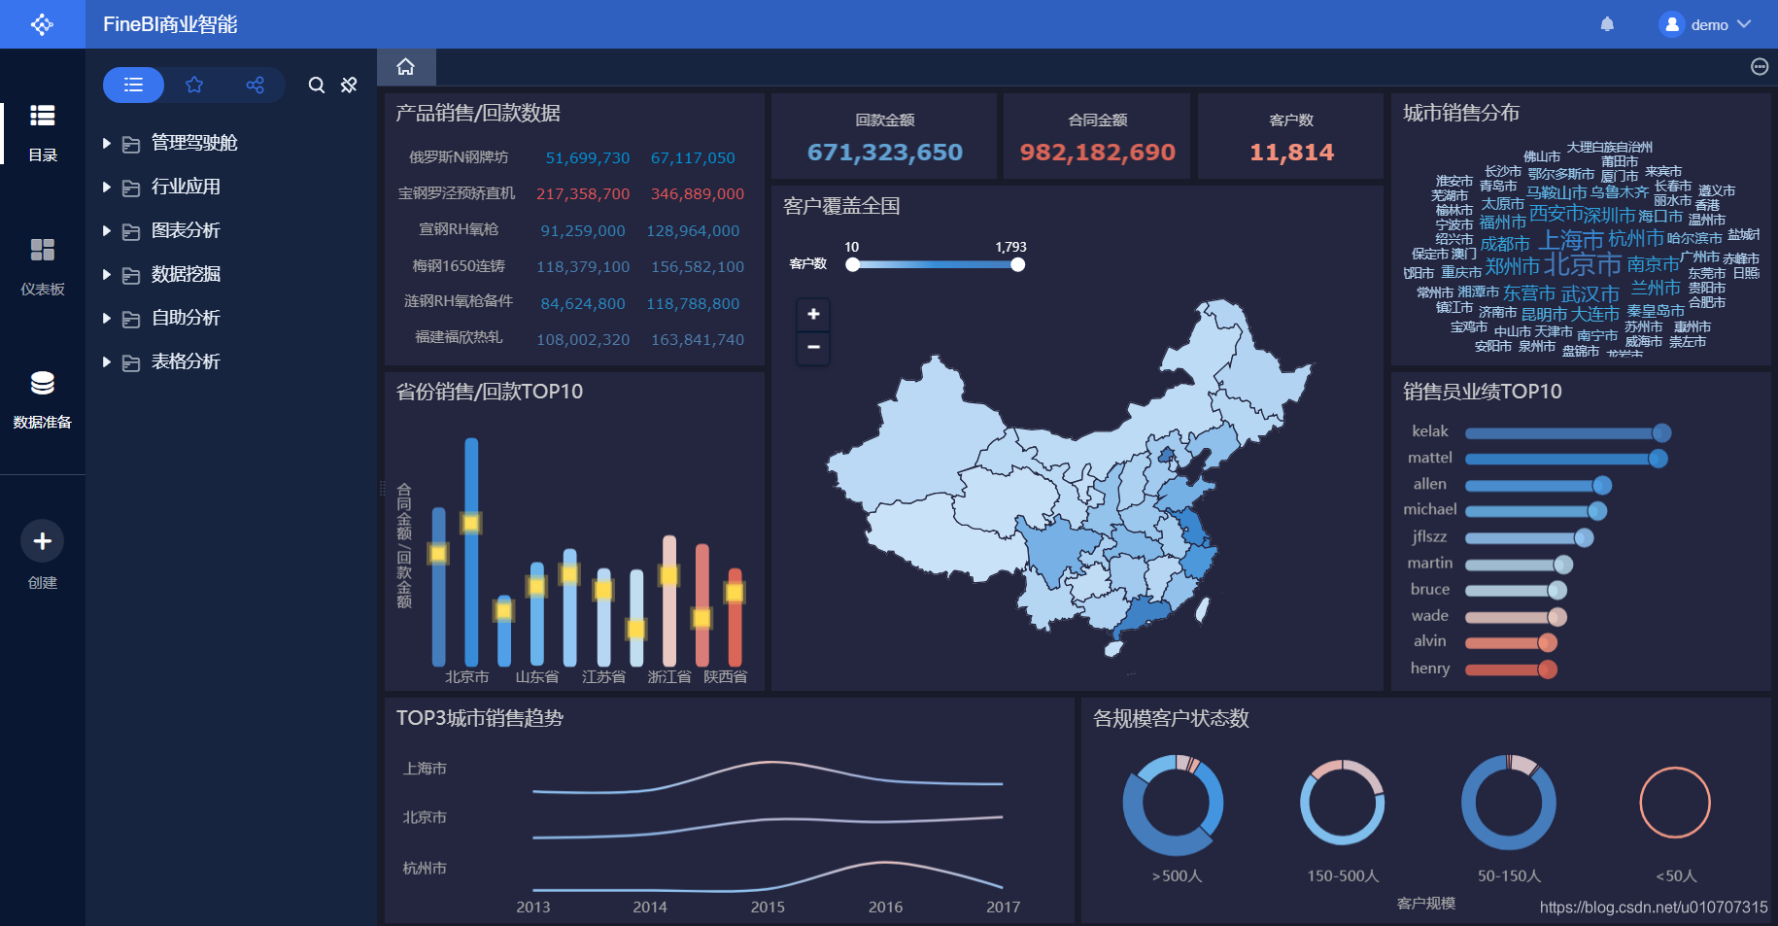Viewport: 1778px width, 926px height.
Task: Click the 50-150人 donut chart
Action: (x=1508, y=803)
